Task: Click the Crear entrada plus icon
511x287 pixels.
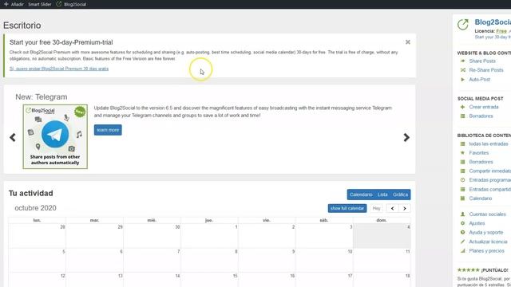Action: (x=462, y=107)
